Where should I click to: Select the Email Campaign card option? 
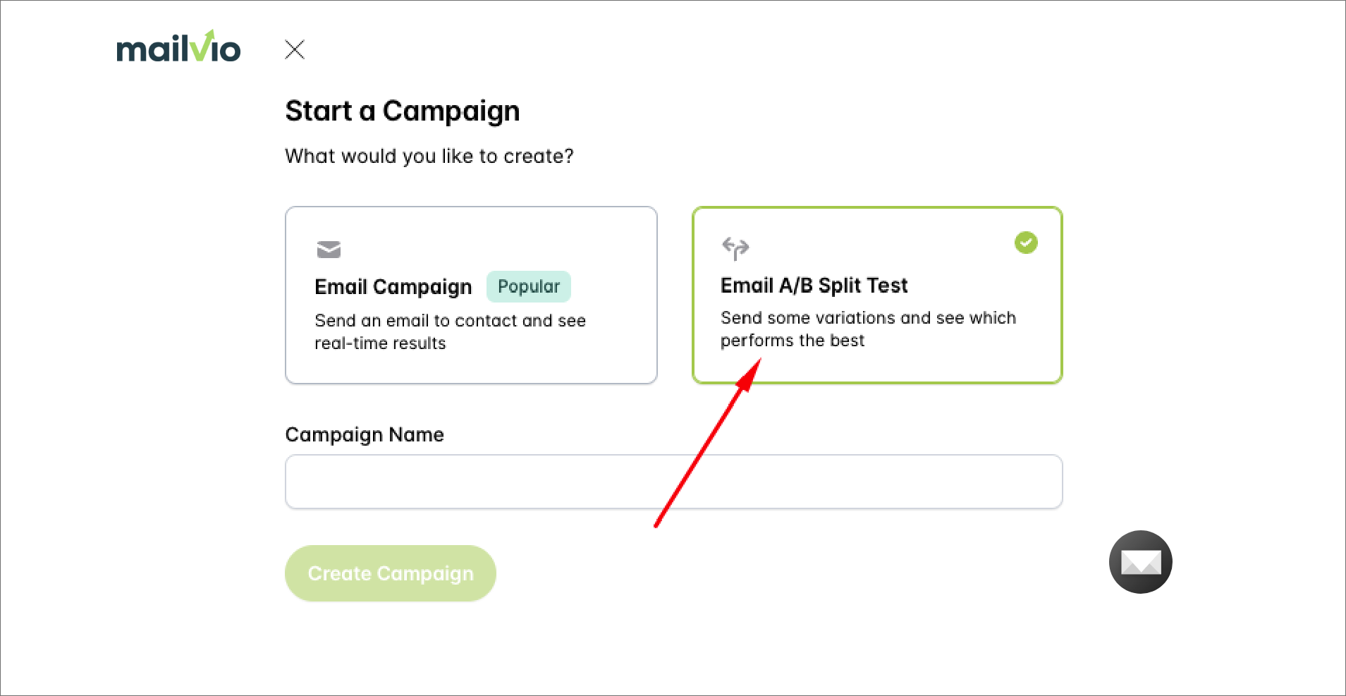[x=471, y=295]
